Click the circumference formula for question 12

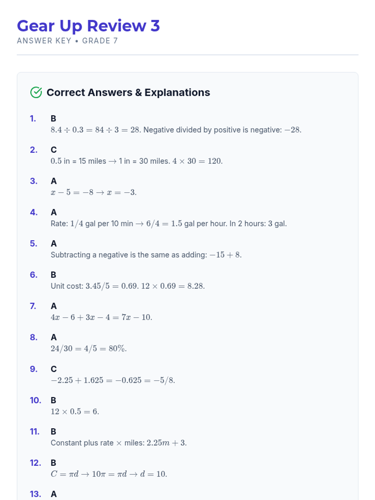click(109, 474)
